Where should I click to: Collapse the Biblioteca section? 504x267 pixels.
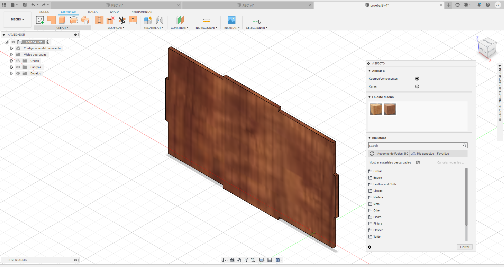pos(370,138)
